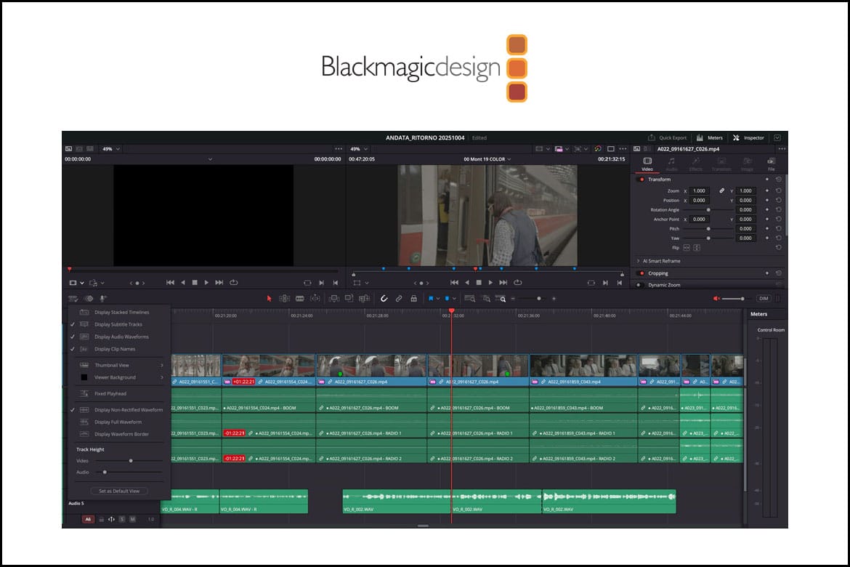Toggle timeline Snapping magnet icon
The width and height of the screenshot is (850, 567).
coord(384,299)
